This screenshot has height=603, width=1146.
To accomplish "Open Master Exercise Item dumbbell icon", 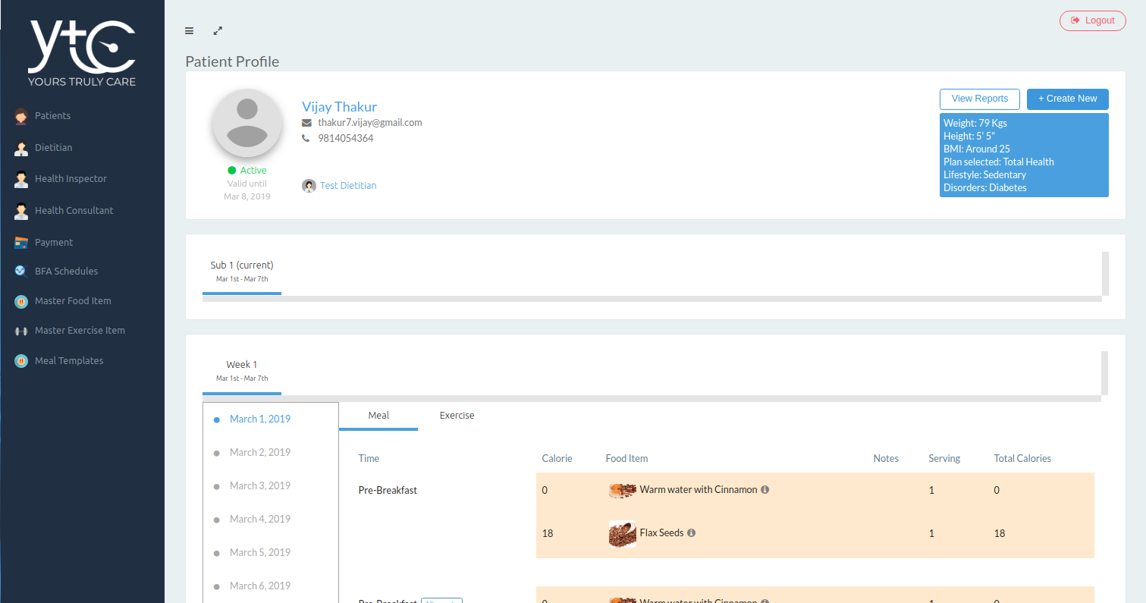I will [21, 331].
